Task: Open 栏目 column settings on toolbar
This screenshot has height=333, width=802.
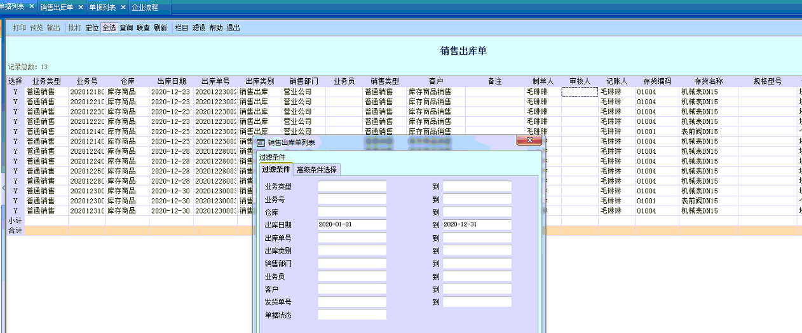Action: (x=182, y=28)
